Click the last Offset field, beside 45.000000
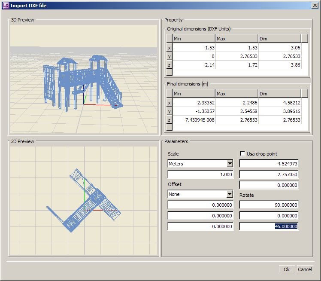Viewport: 321px width, 281px height. pos(200,226)
